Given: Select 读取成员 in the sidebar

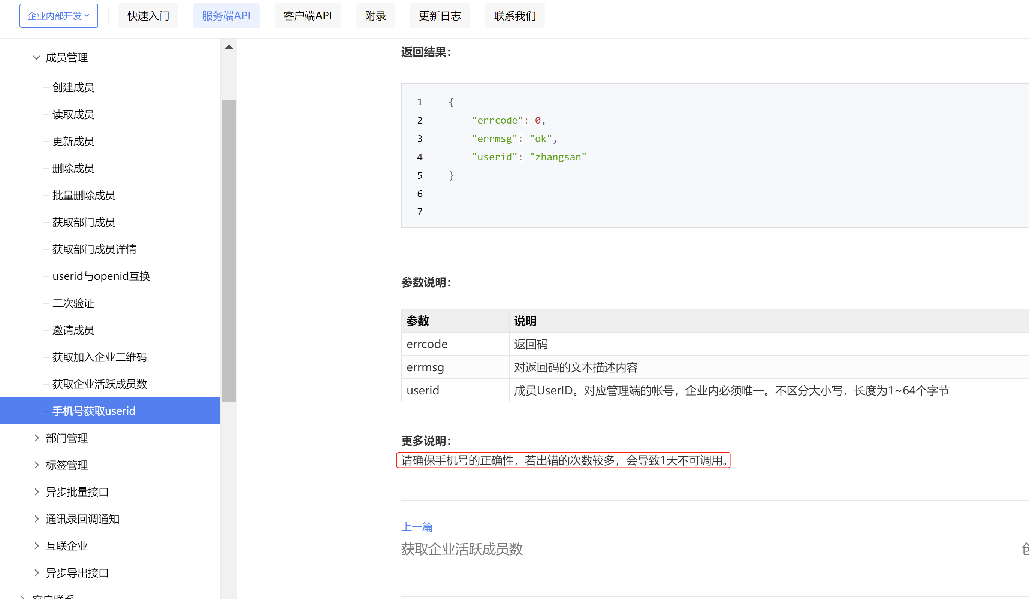Looking at the screenshot, I should (73, 114).
